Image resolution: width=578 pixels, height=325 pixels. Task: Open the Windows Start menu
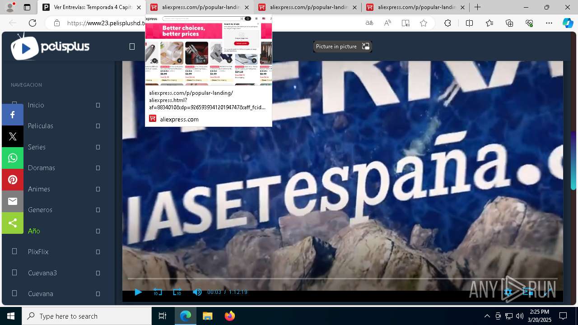[11, 316]
